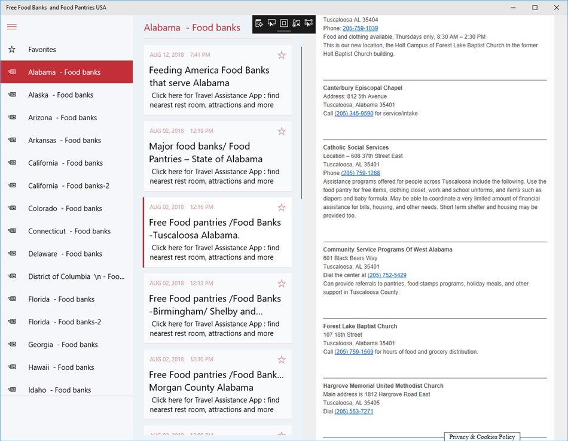Click phone link 205-759-1039
This screenshot has width=568, height=441.
(x=360, y=28)
